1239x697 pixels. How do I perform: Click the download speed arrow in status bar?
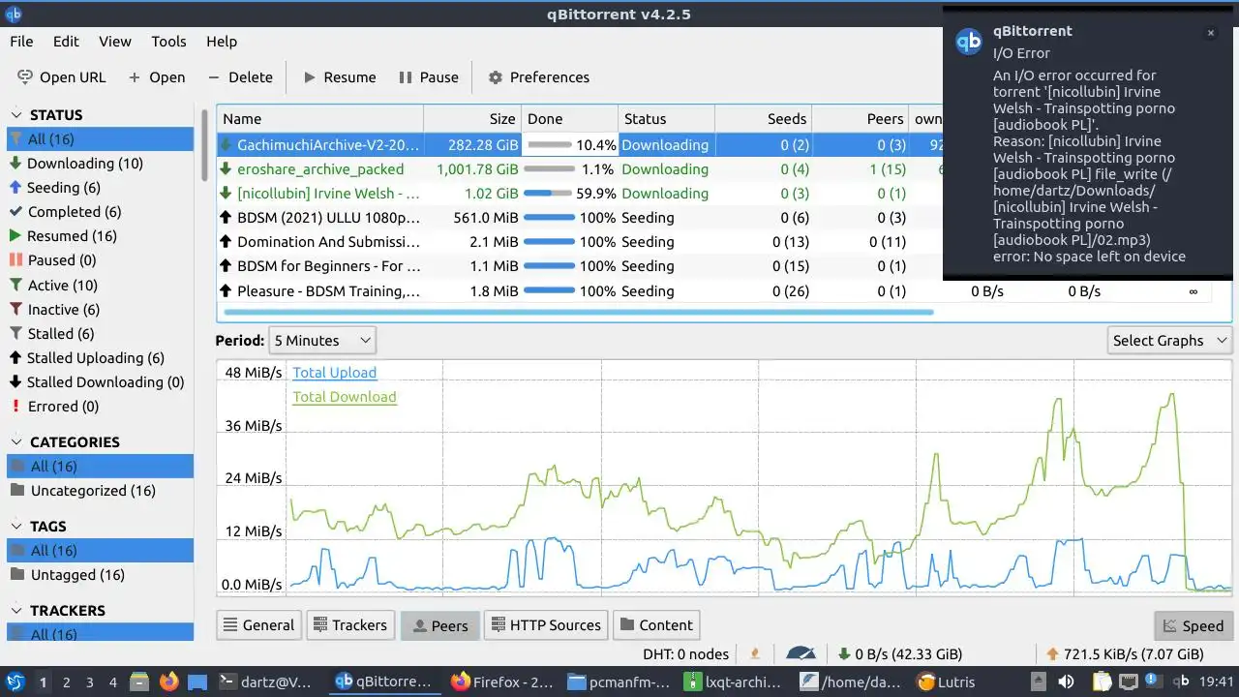tap(844, 653)
